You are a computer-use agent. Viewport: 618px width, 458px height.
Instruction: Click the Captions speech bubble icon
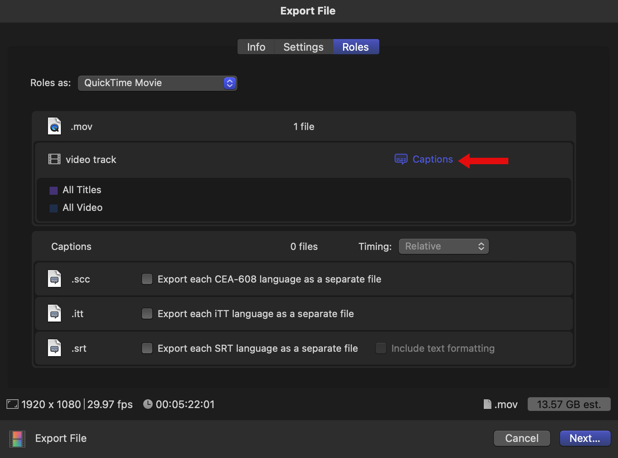401,159
